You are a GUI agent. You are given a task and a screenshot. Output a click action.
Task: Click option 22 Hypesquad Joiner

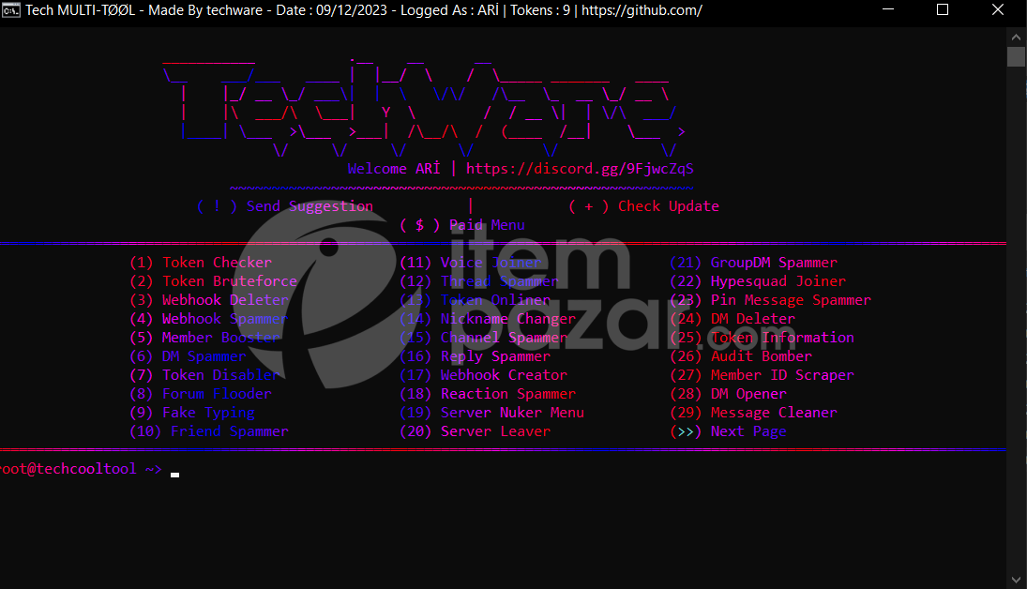point(758,281)
